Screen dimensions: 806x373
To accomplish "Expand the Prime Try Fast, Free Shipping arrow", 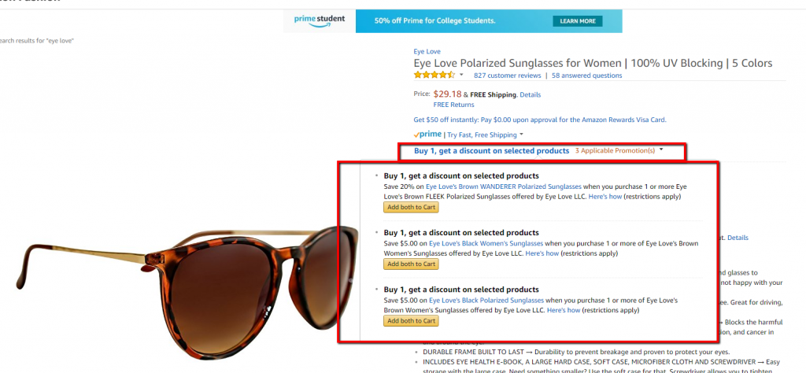I will pyautogui.click(x=521, y=135).
